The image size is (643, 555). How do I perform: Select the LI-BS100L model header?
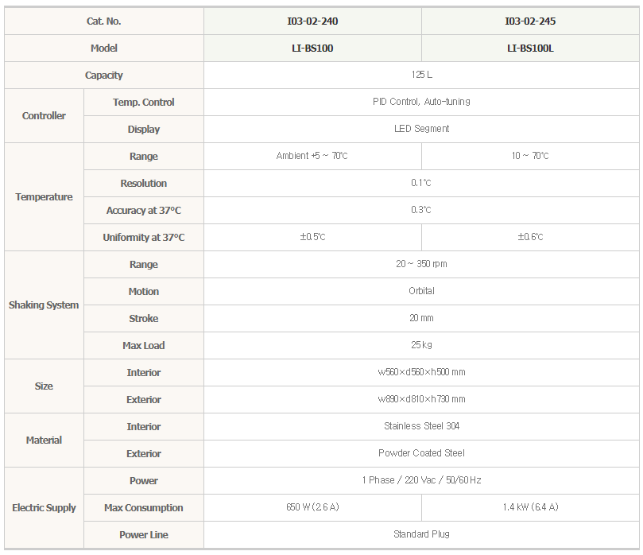click(x=530, y=48)
